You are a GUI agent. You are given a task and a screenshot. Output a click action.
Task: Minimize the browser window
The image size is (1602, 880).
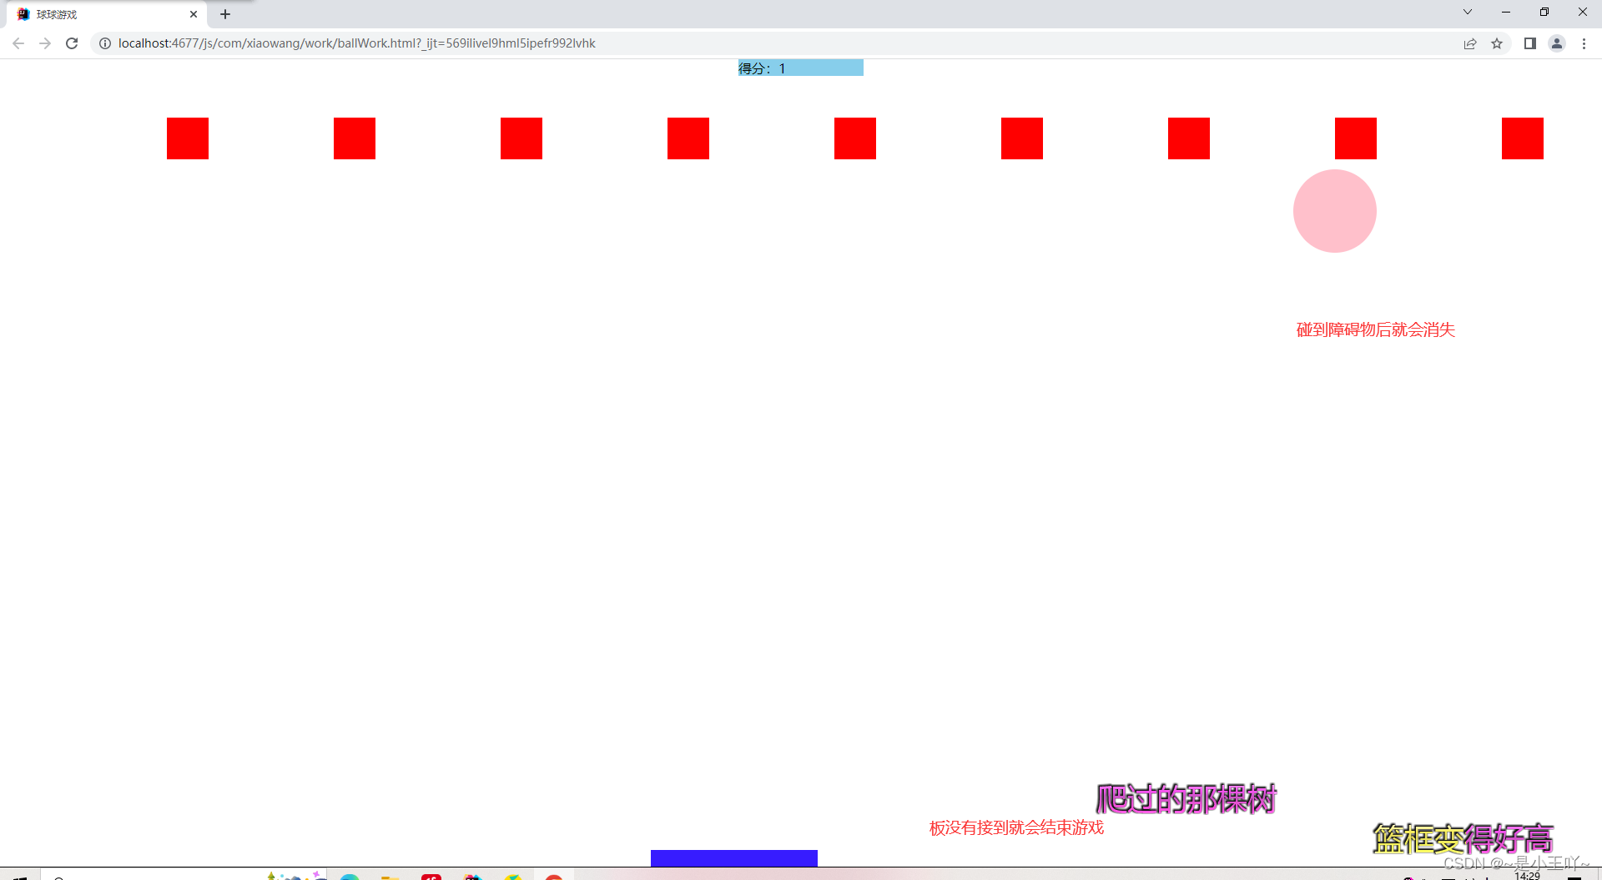point(1506,12)
